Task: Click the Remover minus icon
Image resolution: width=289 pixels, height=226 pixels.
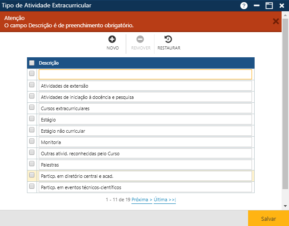Action: click(140, 39)
